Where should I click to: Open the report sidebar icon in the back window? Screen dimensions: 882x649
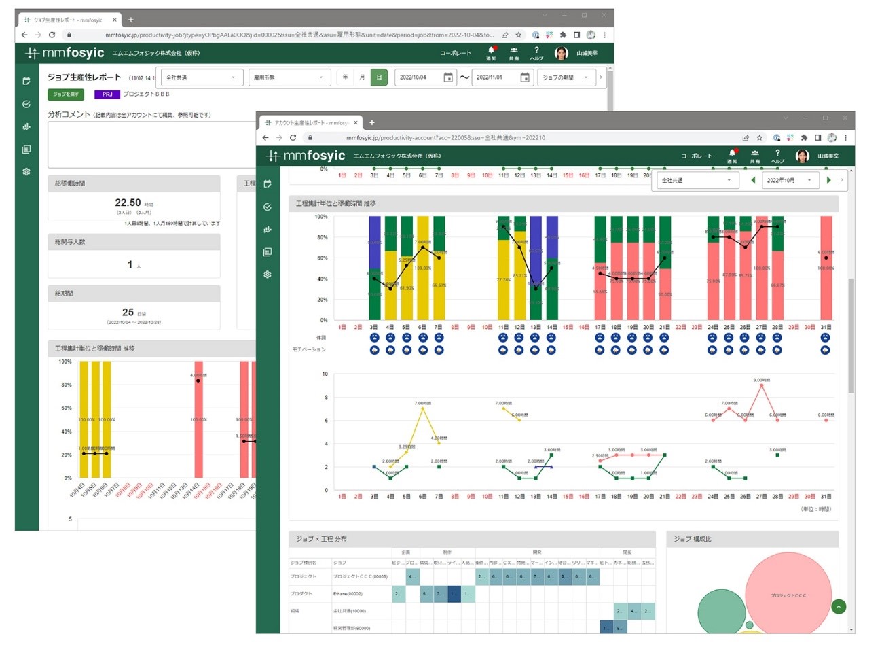pos(26,149)
